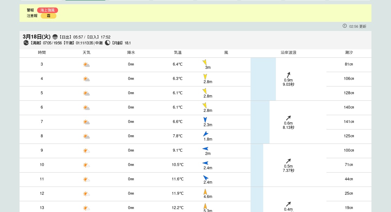Click the 0.9m wave direction arrow
391x212 pixels.
point(288,75)
